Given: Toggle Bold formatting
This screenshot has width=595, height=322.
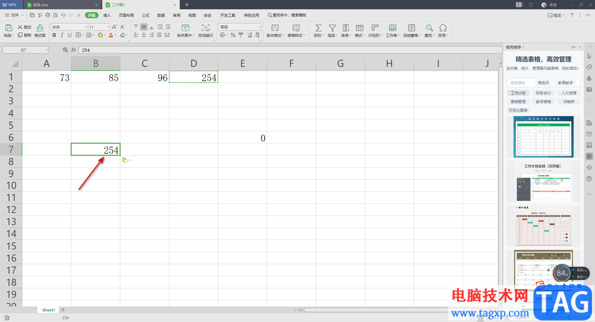Looking at the screenshot, I should (x=54, y=35).
